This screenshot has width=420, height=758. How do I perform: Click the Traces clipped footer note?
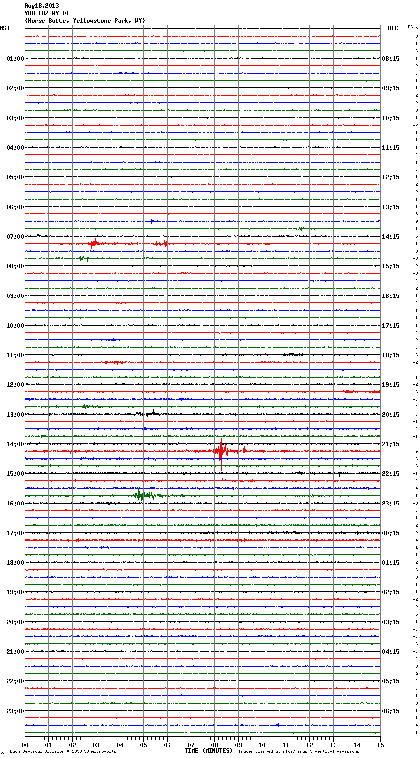point(298,752)
